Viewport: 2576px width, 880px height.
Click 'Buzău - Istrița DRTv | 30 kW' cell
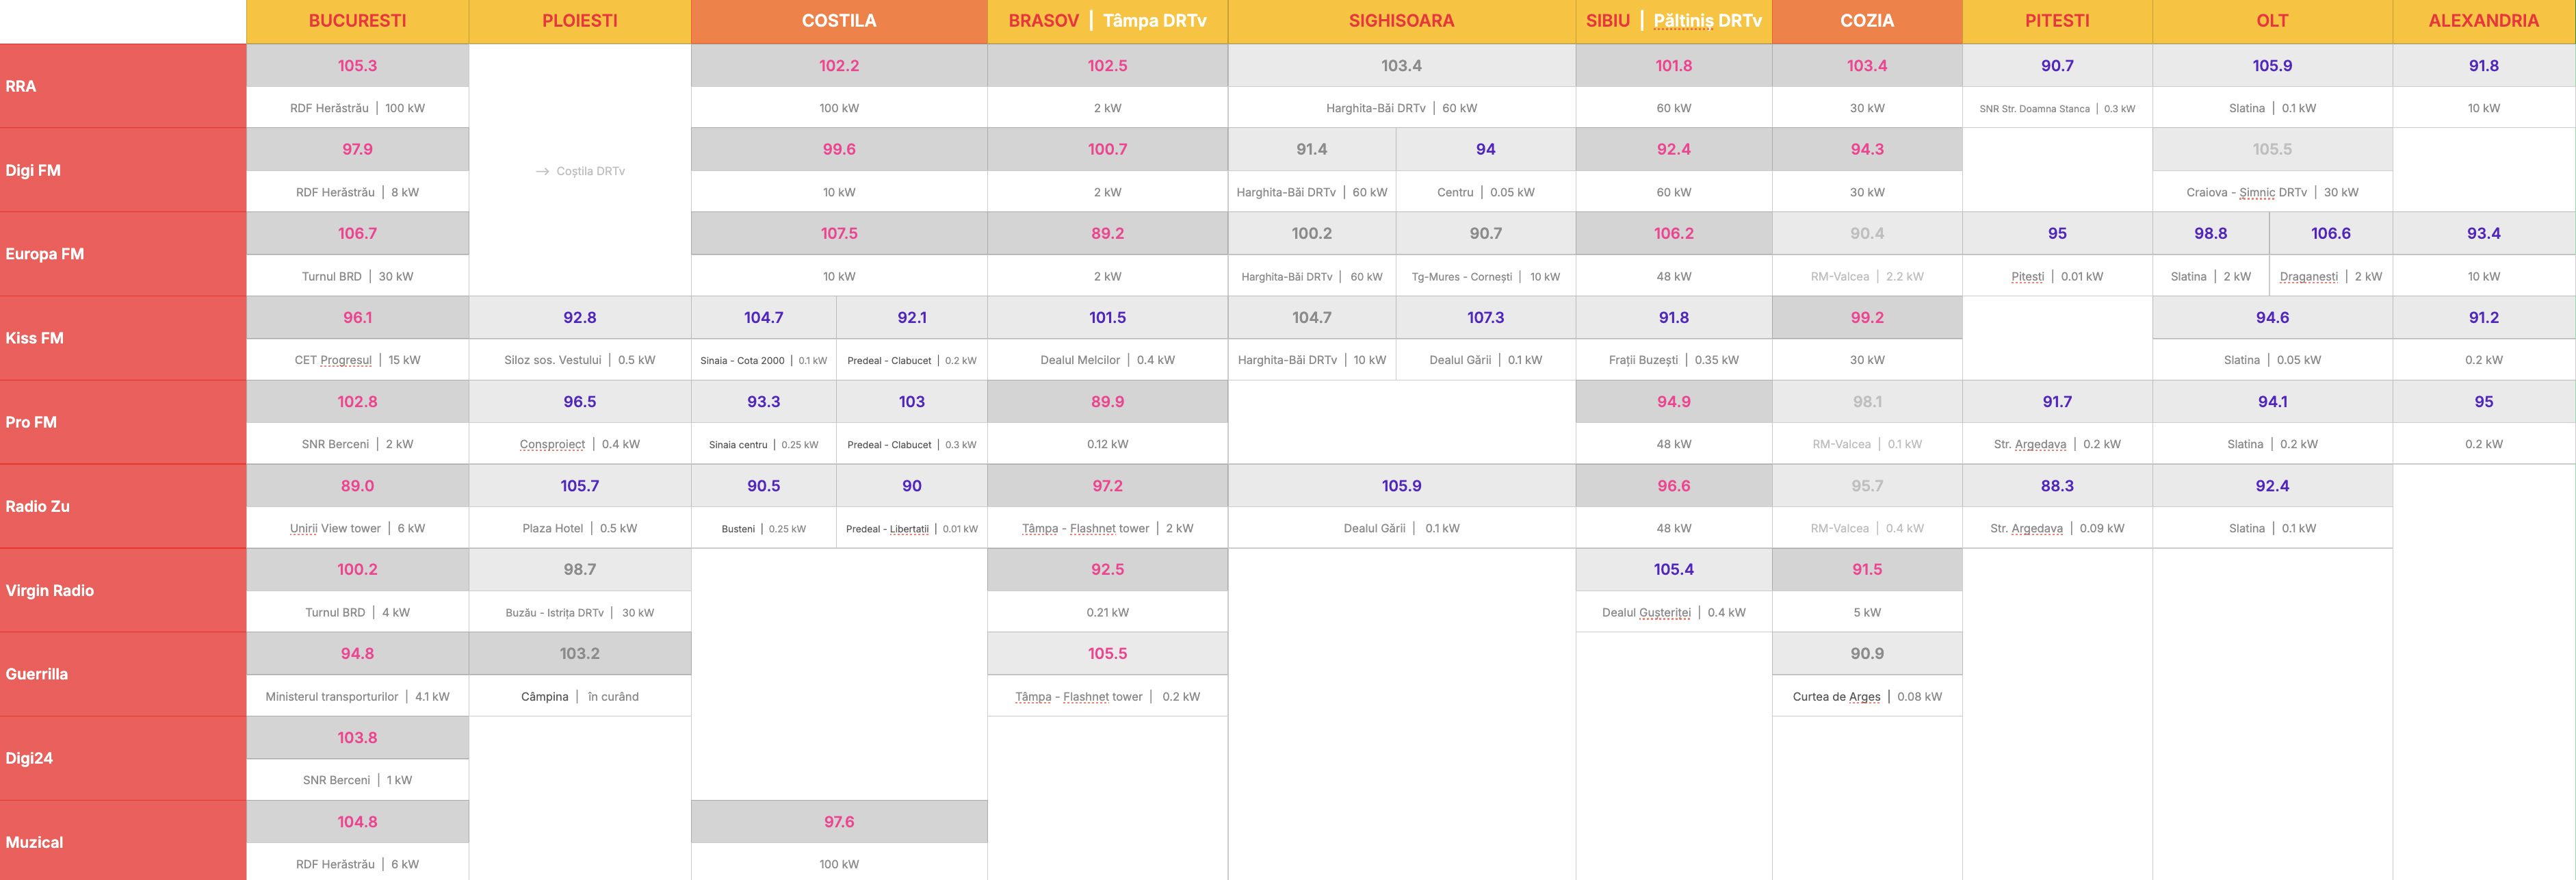pyautogui.click(x=580, y=612)
